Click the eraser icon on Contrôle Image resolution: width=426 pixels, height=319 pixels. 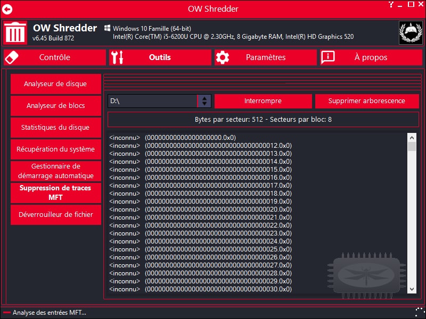coord(12,57)
